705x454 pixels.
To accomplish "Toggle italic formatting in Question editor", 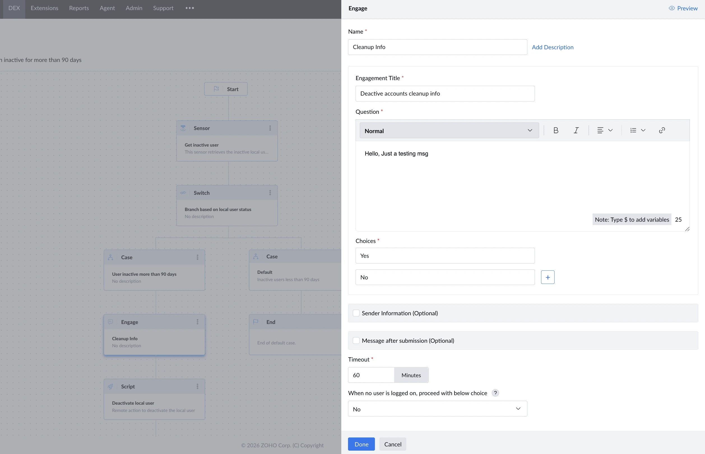I will 576,130.
